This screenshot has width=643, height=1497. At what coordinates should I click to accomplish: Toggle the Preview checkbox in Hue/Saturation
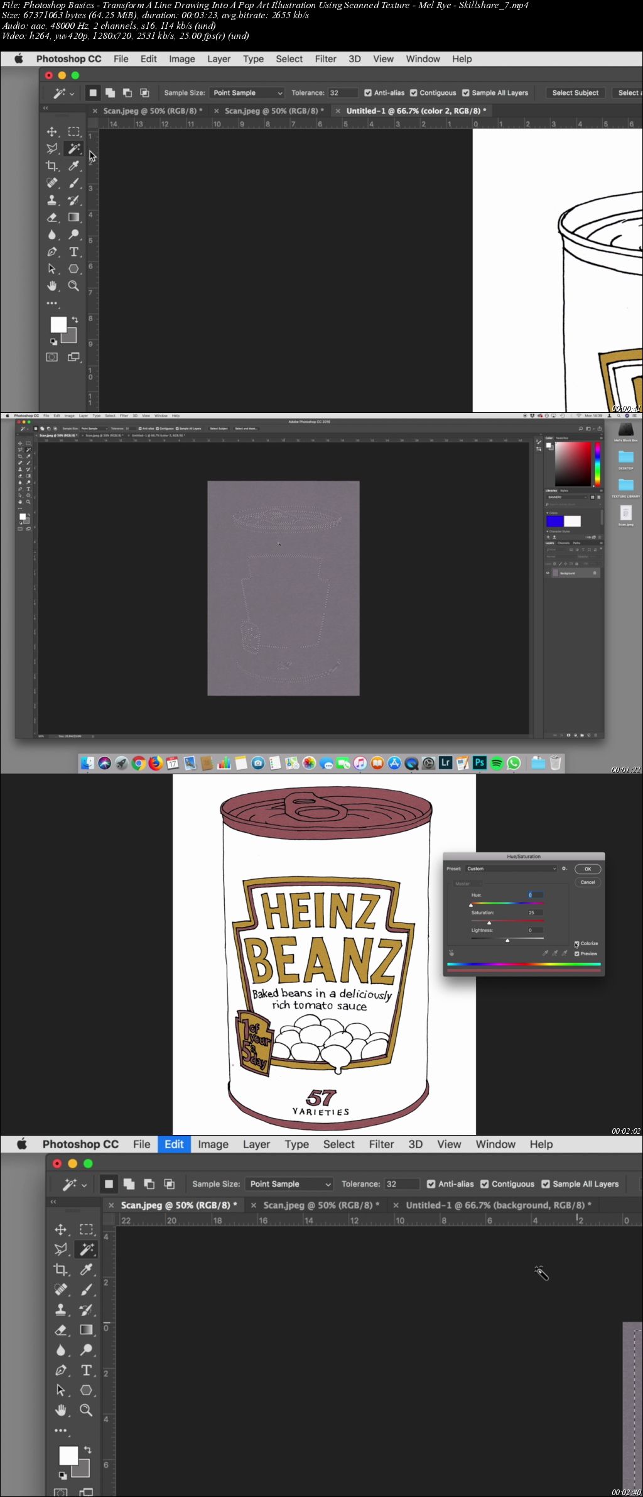[576, 953]
